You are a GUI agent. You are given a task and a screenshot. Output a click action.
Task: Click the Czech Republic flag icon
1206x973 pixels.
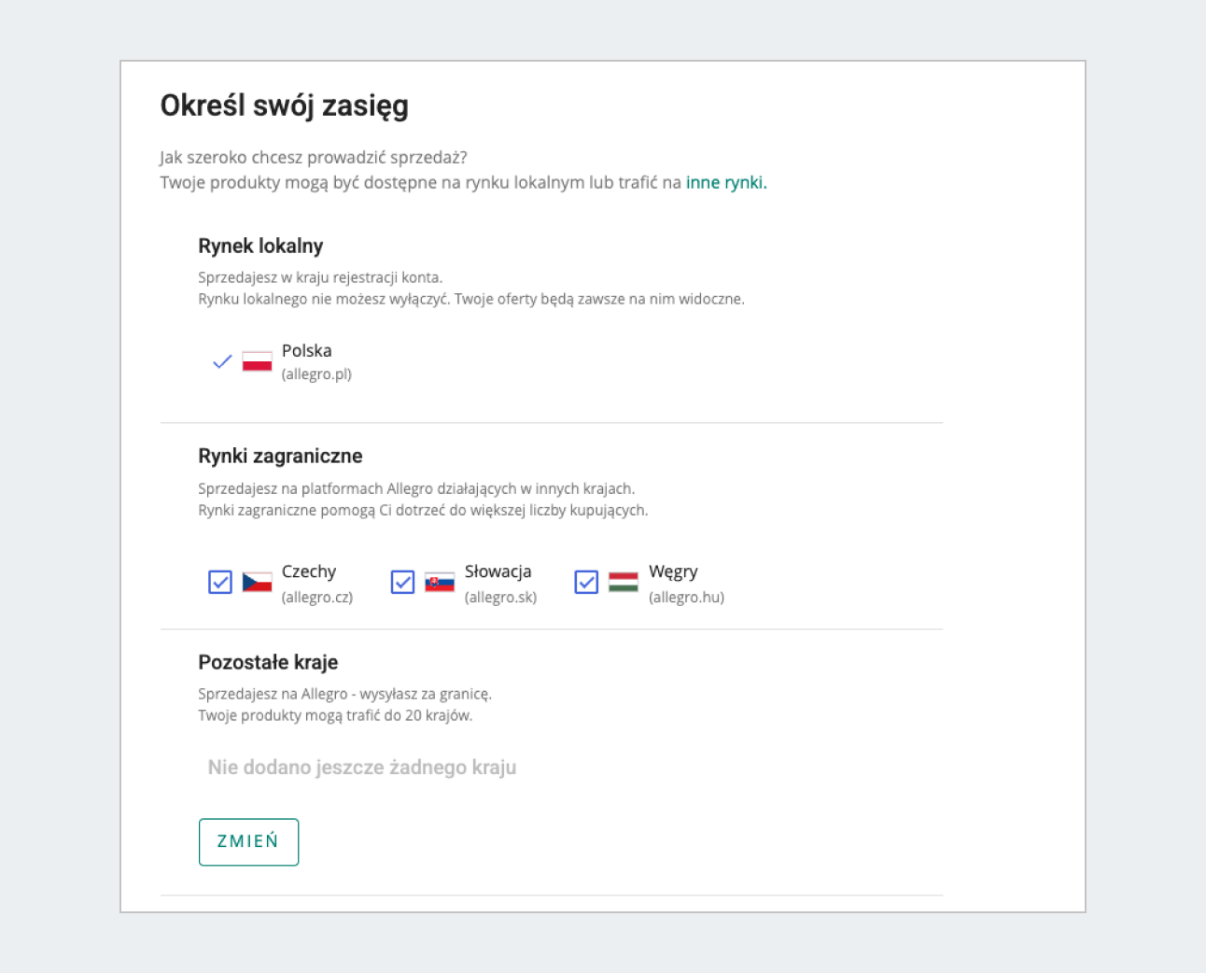point(257,582)
